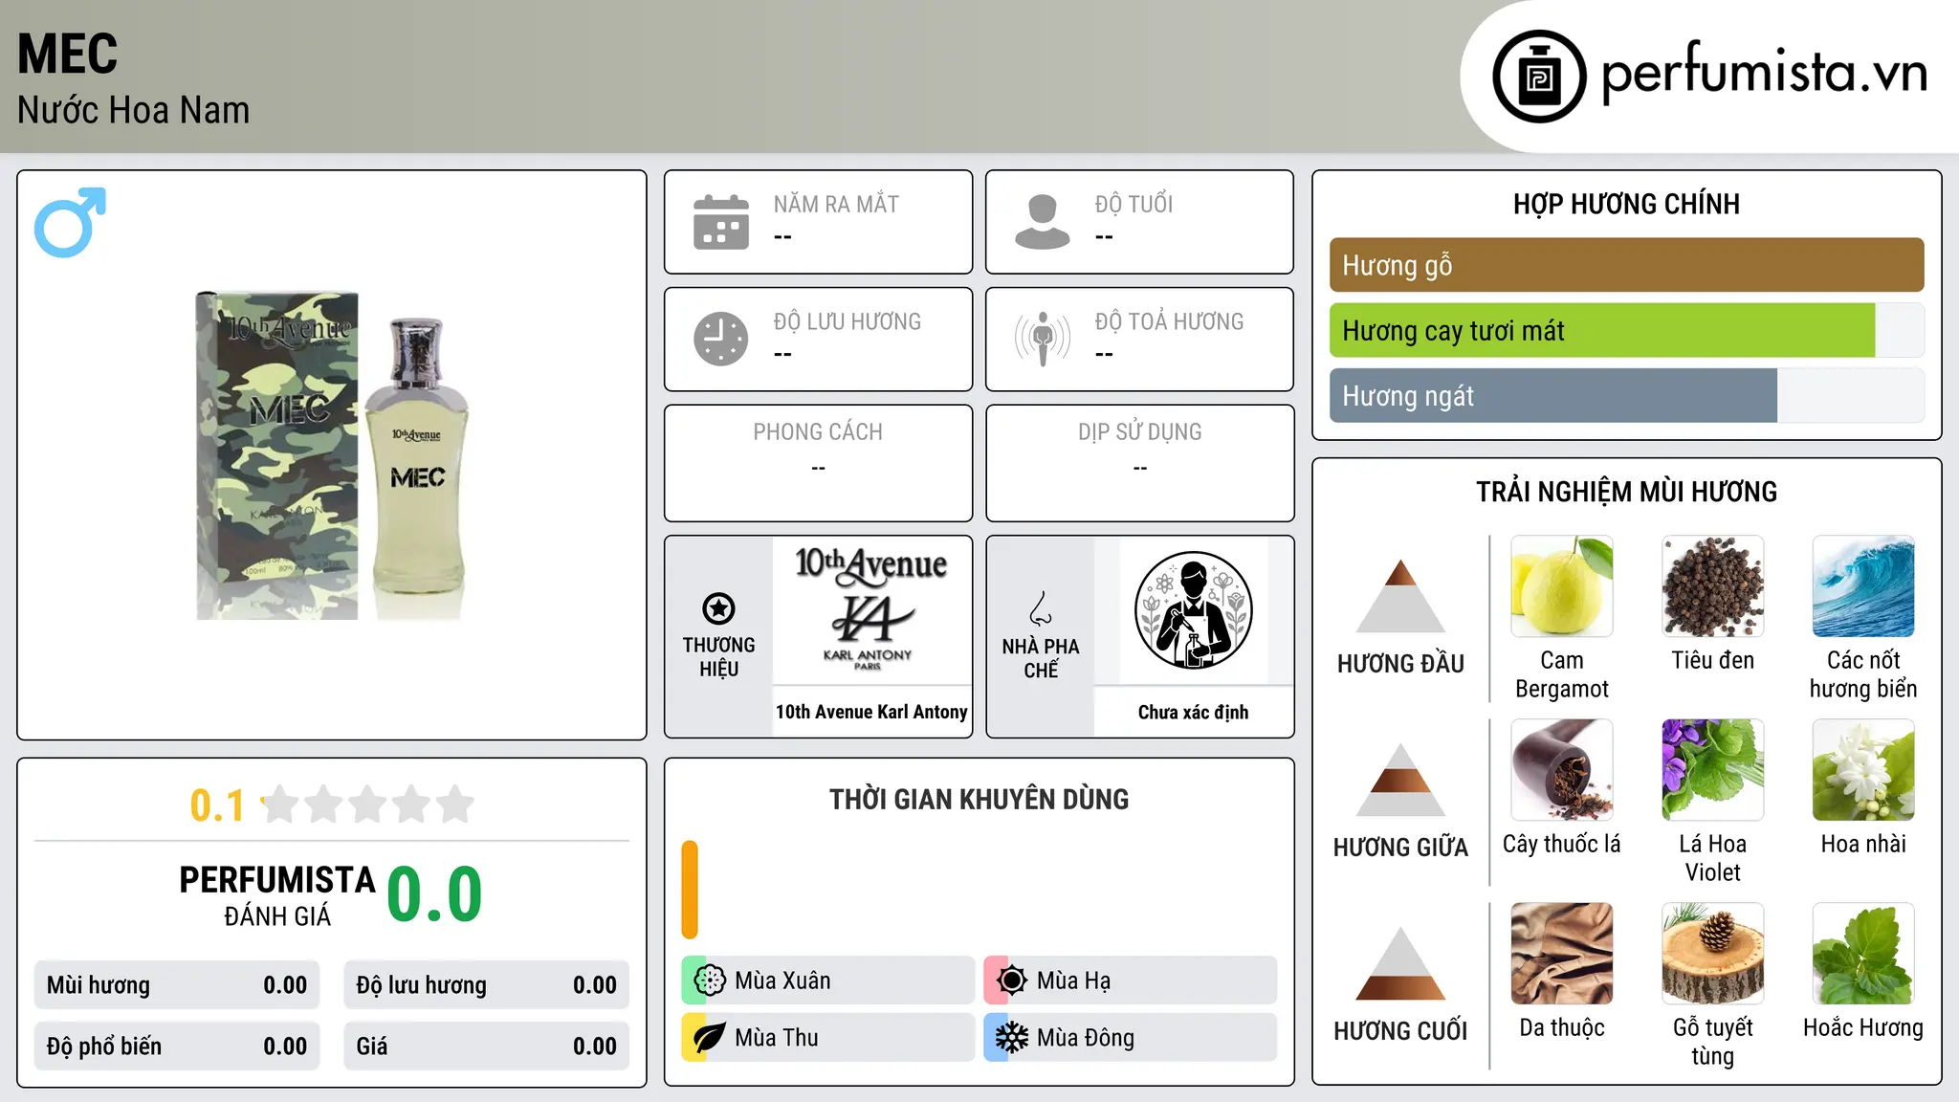The width and height of the screenshot is (1959, 1102).
Task: Click the Hương Đầu pyramid icon
Action: 1400,595
